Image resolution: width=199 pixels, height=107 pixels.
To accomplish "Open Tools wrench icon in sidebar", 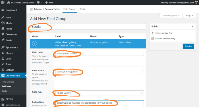I will pyautogui.click(x=3, y=64).
